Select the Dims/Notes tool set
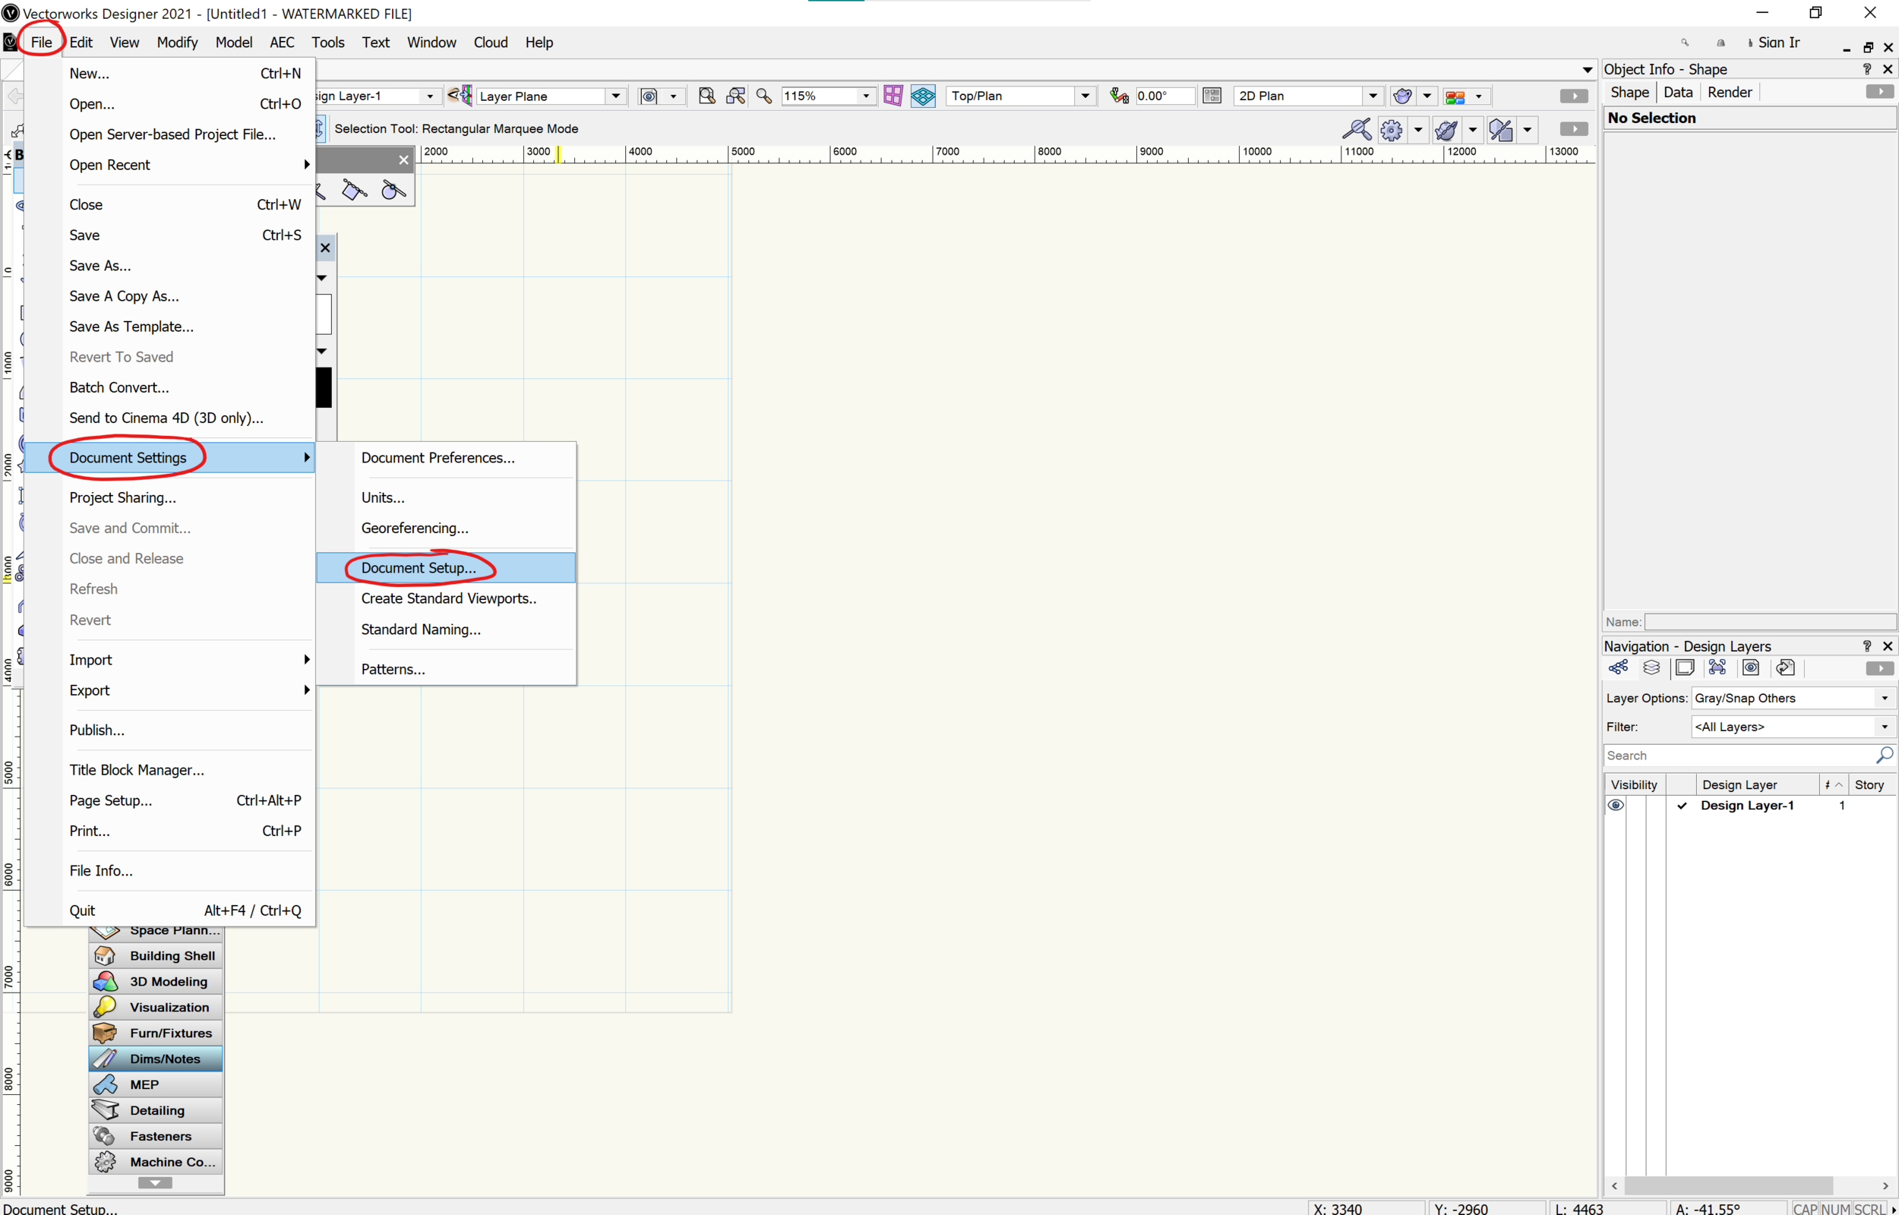 [x=156, y=1059]
